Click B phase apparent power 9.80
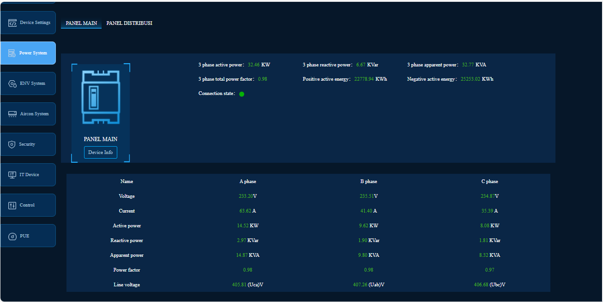Screen dimensions: 603x302 (x=362, y=255)
